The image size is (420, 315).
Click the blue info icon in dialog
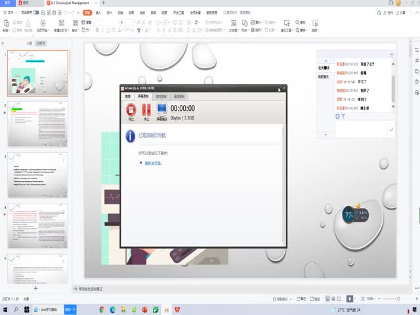[131, 136]
